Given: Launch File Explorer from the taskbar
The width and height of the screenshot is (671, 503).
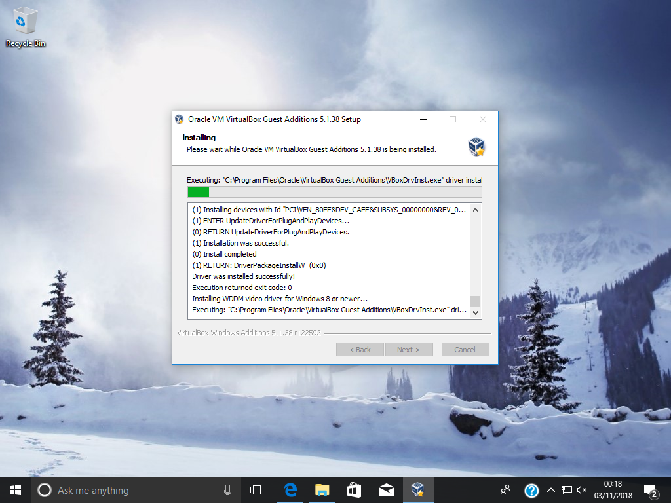Looking at the screenshot, I should point(322,490).
